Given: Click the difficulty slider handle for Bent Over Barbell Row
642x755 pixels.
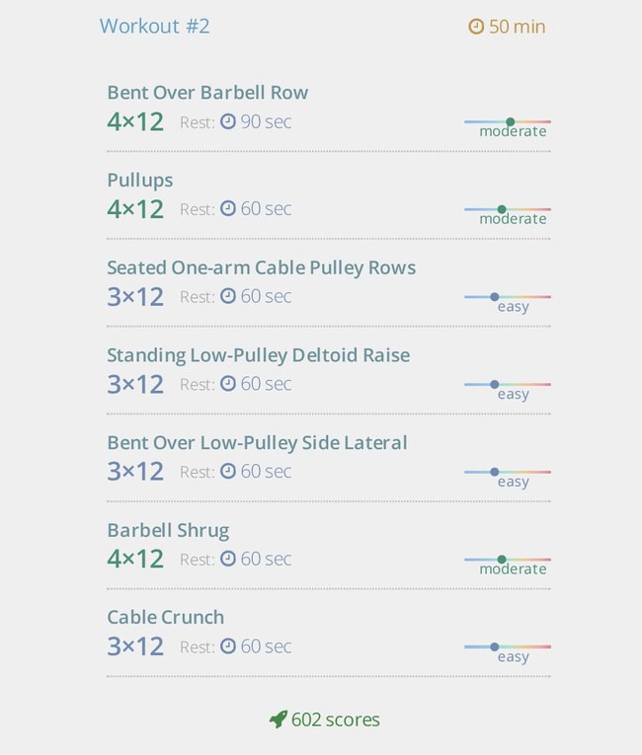Looking at the screenshot, I should pos(511,121).
